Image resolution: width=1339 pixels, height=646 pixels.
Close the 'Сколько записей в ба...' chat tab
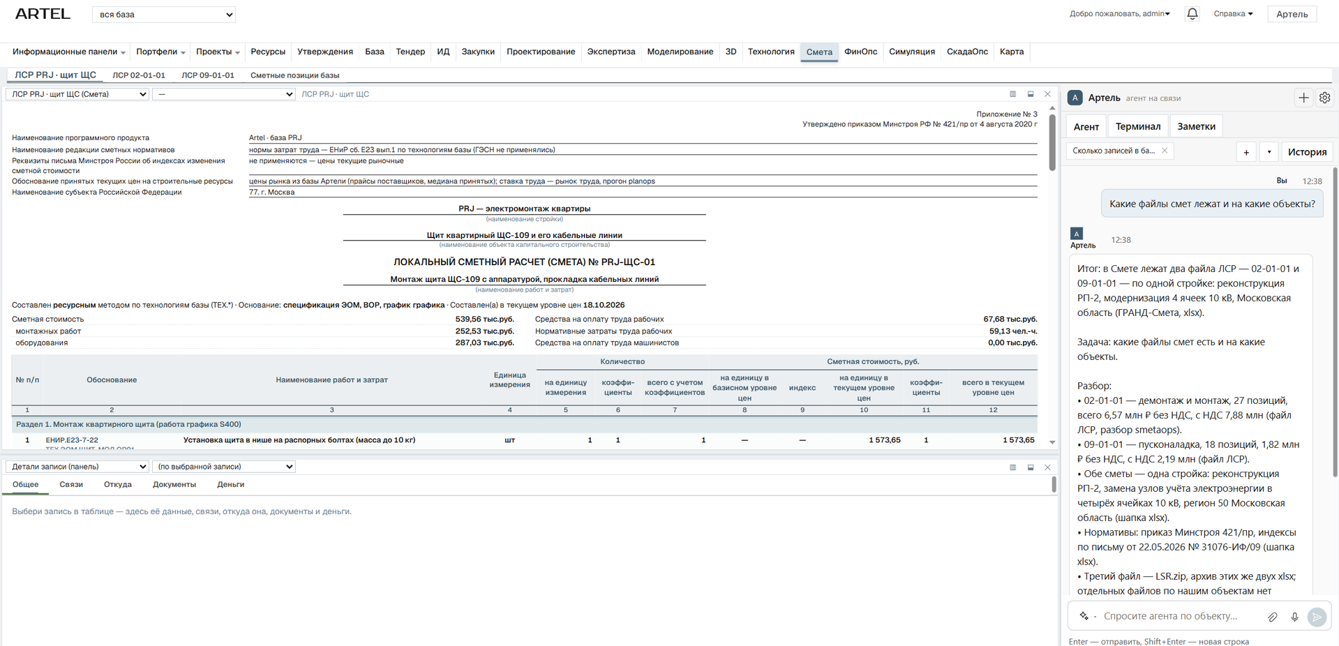click(1165, 151)
